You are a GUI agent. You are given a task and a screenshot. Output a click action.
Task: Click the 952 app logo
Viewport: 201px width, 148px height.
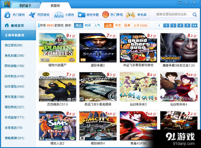click(x=7, y=4)
